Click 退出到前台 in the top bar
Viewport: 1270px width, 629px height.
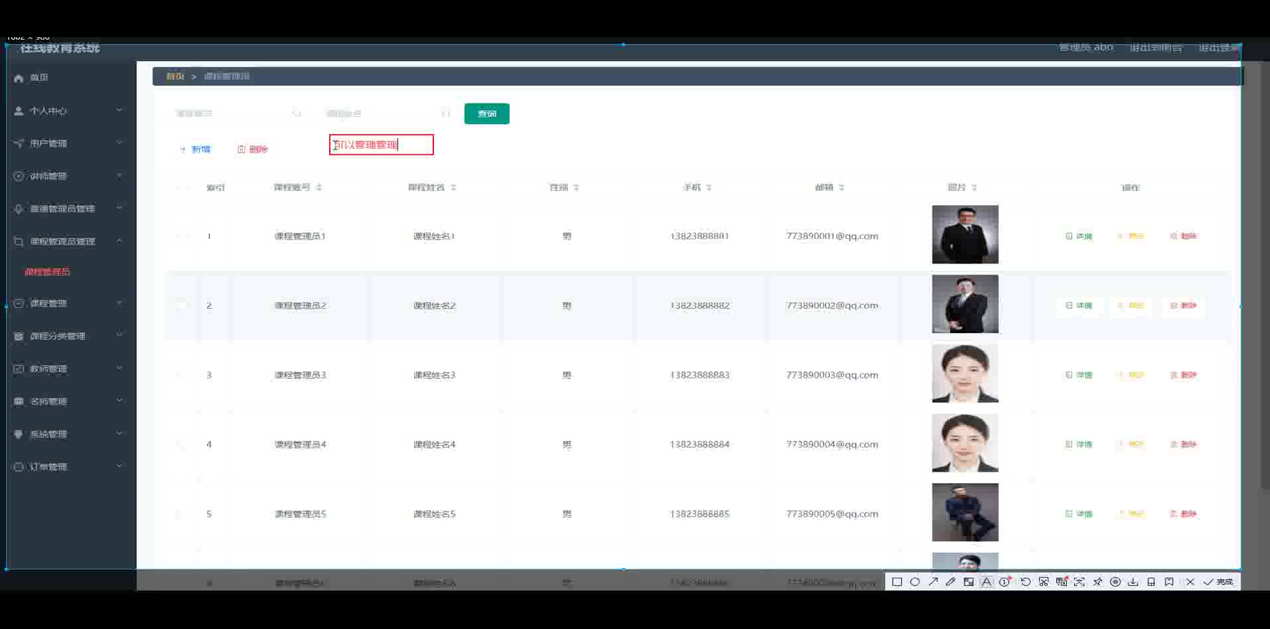tap(1156, 48)
